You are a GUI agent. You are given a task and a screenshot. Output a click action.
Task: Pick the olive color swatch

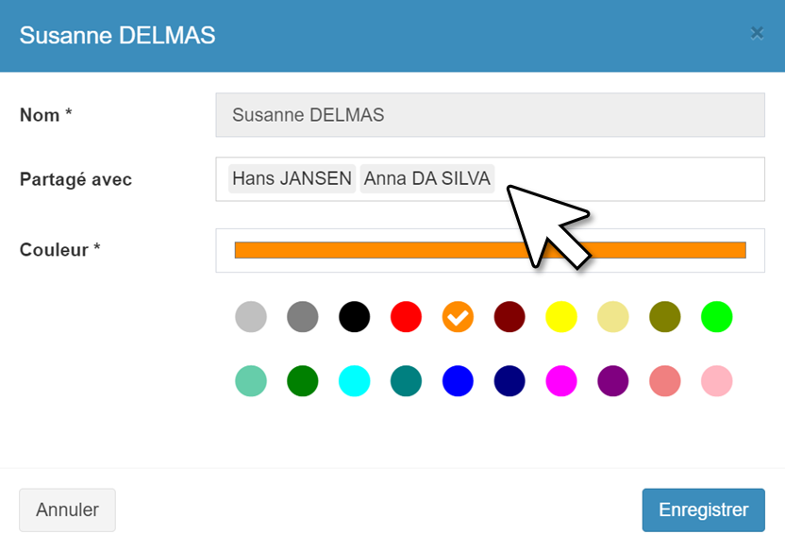665,317
